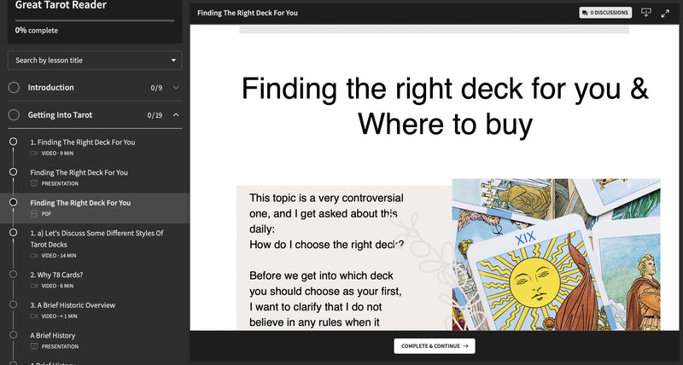The width and height of the screenshot is (683, 365).
Task: Click PDF document icon under Finding The Right Deck
Action: [34, 214]
